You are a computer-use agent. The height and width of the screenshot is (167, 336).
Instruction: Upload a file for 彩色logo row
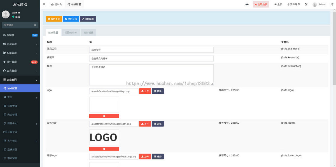click(145, 124)
